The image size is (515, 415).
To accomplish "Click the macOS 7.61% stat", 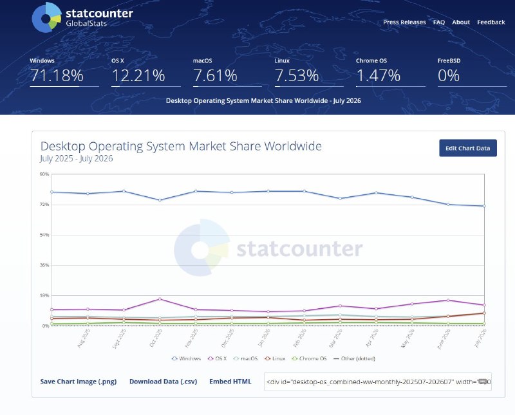I will coord(227,72).
